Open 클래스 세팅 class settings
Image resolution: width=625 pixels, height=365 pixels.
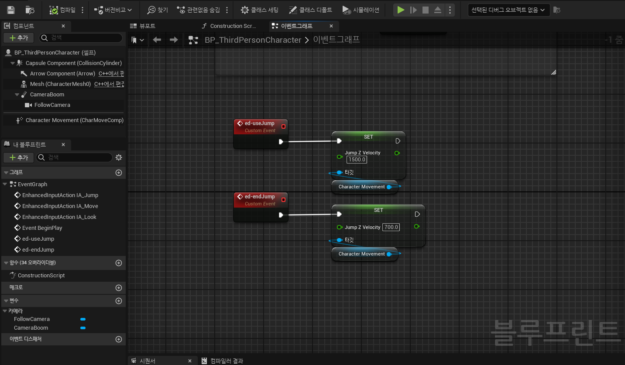(260, 10)
